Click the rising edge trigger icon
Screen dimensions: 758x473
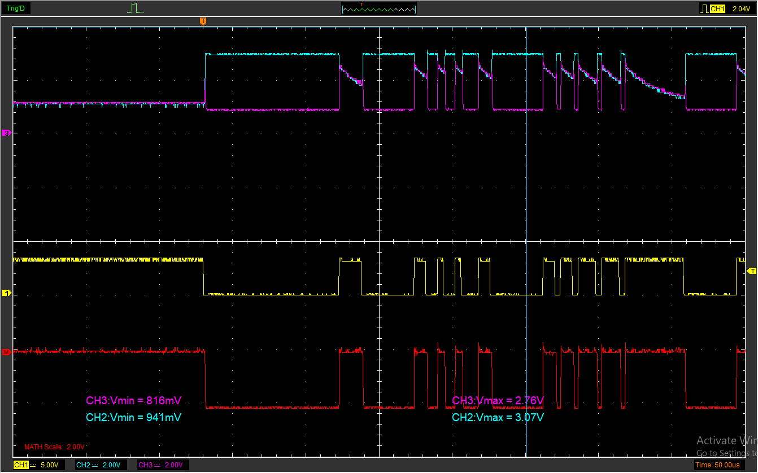click(704, 8)
